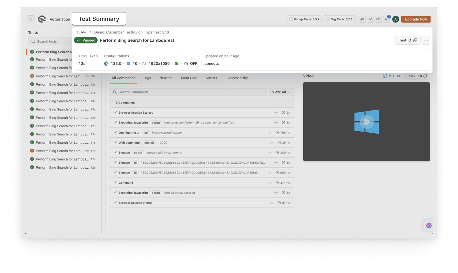Open the user avatar 'A' profile
Image resolution: width=458 pixels, height=273 pixels.
(396, 19)
